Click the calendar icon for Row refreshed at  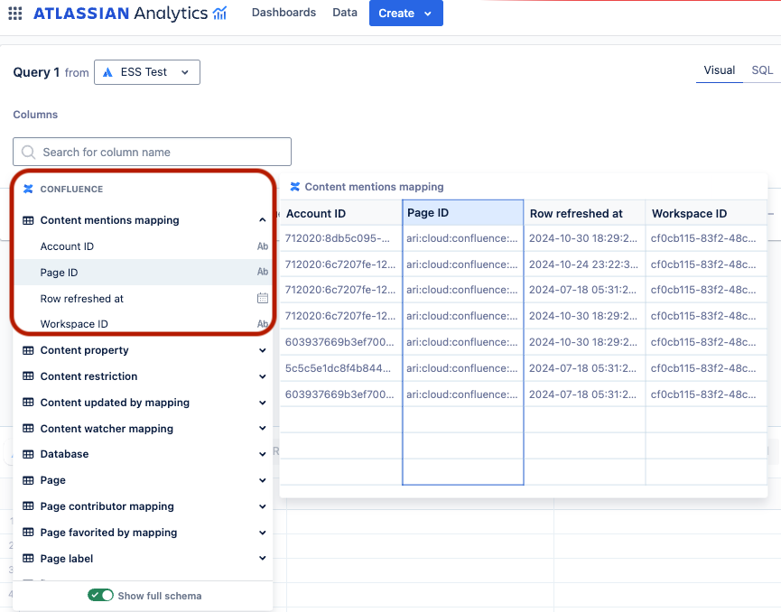tap(263, 298)
